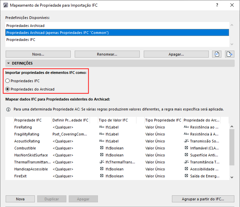Click the Novo... button
Image resolution: width=240 pixels, height=207 pixels.
pyautogui.click(x=38, y=54)
